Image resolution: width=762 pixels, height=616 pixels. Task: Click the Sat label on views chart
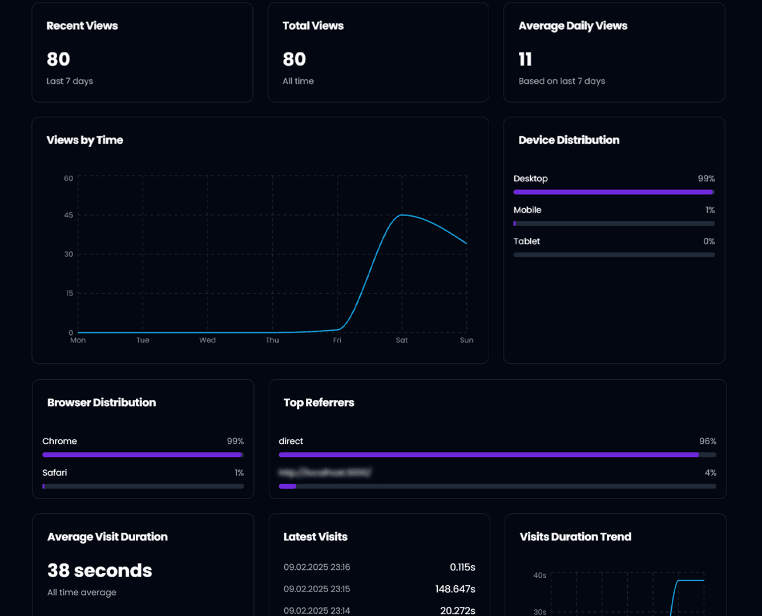tap(402, 340)
